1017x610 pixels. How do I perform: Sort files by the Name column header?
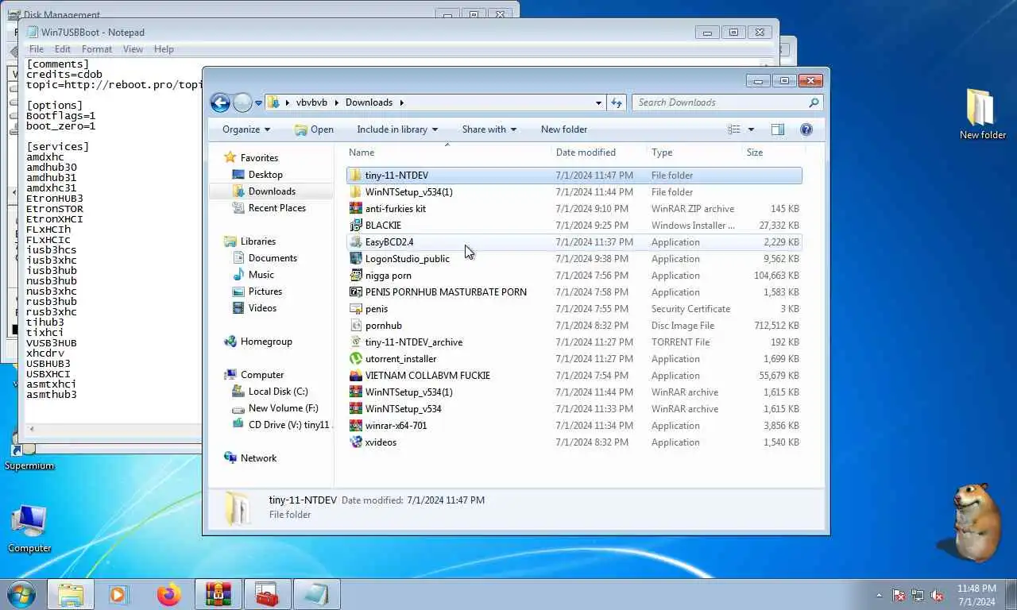[449, 152]
